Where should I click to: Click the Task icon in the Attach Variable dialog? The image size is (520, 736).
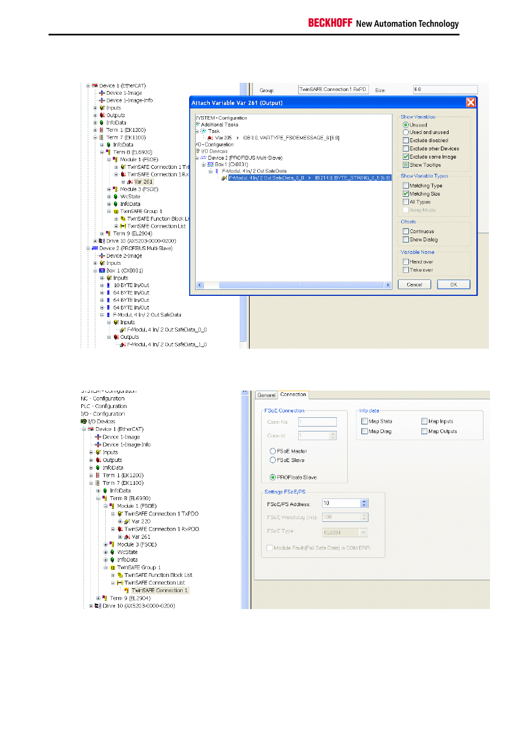(x=203, y=131)
